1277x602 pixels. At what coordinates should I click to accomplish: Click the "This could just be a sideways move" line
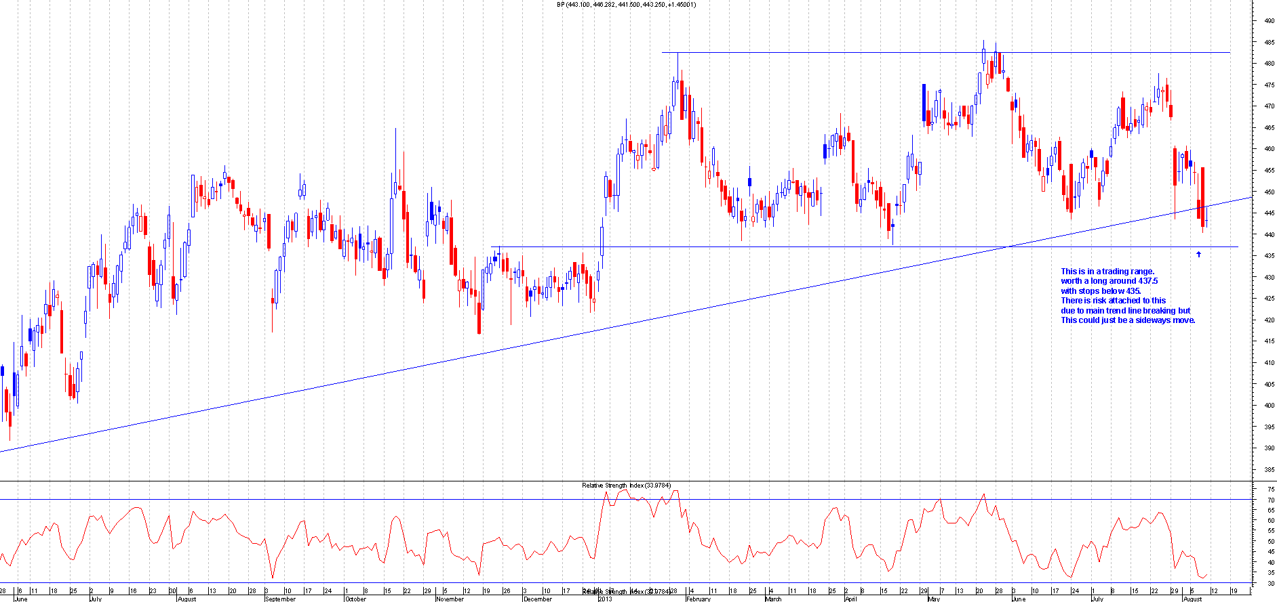[1127, 320]
